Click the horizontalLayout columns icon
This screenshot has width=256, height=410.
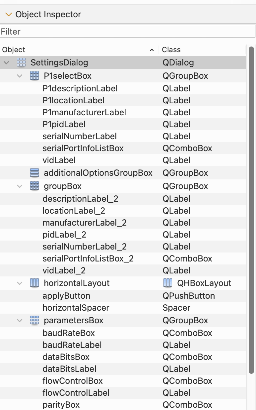tap(34, 283)
